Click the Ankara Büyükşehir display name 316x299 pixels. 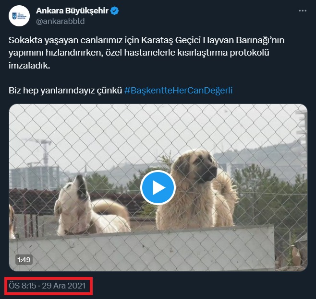pyautogui.click(x=72, y=11)
